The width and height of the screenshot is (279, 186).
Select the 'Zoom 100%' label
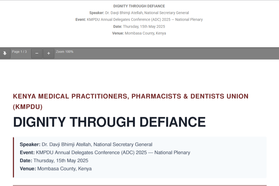tap(65, 52)
